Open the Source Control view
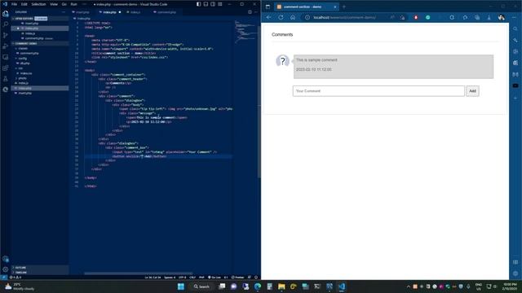Viewport: 522px width, 293px height. click(6, 35)
